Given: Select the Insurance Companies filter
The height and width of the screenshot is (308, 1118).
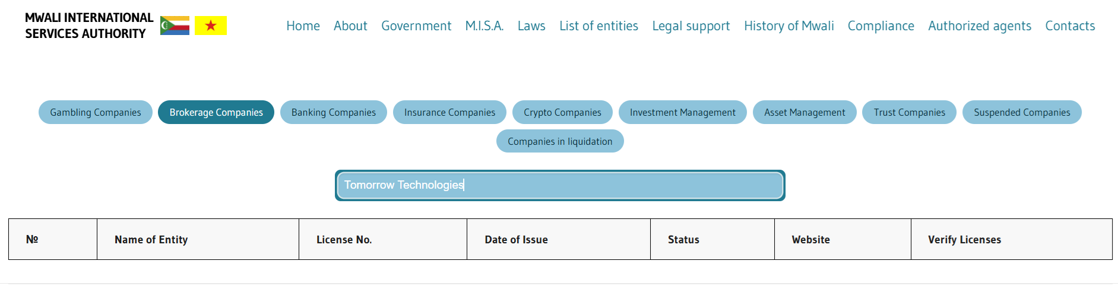Looking at the screenshot, I should tap(449, 112).
